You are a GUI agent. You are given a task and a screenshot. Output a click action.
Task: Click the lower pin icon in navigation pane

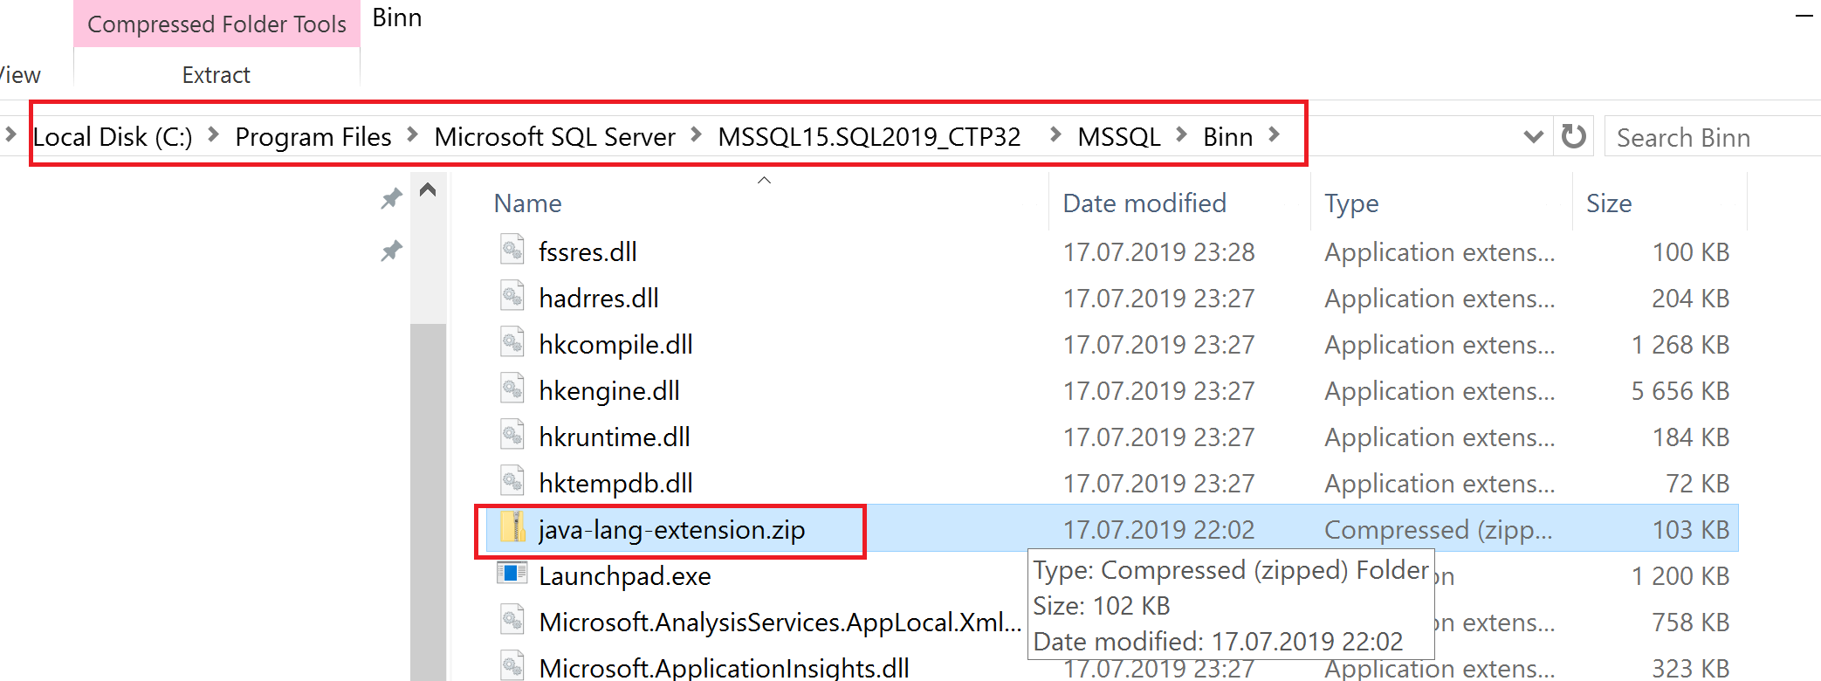click(x=391, y=251)
